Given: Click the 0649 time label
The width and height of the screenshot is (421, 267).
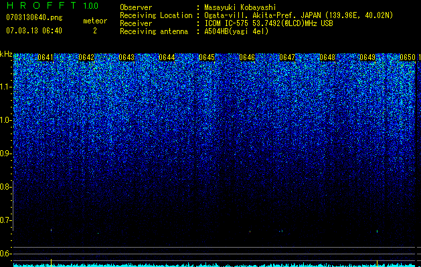Looking at the screenshot, I should pyautogui.click(x=367, y=57).
